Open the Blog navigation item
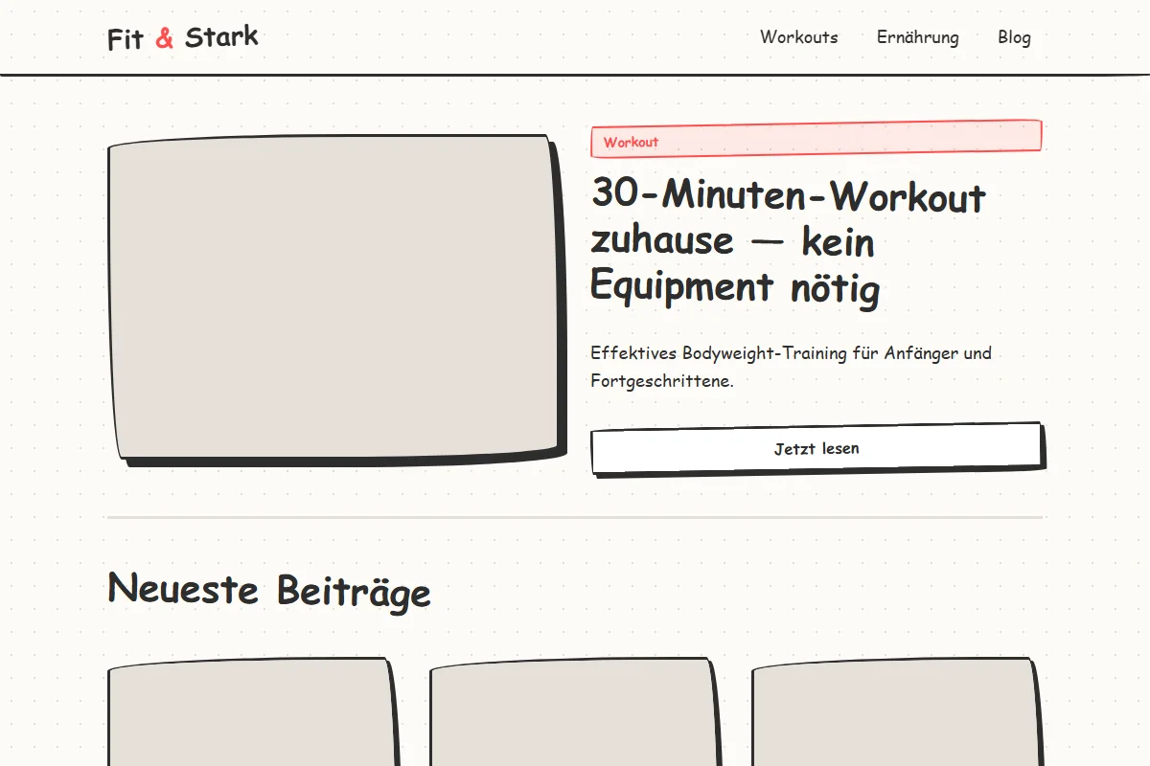This screenshot has width=1150, height=766. point(1014,37)
